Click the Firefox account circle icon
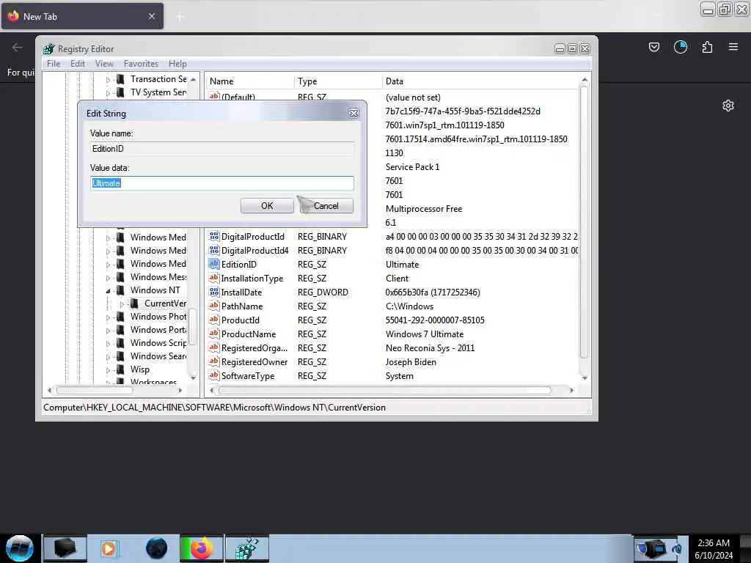Screen dimensions: 751x563 click(680, 46)
